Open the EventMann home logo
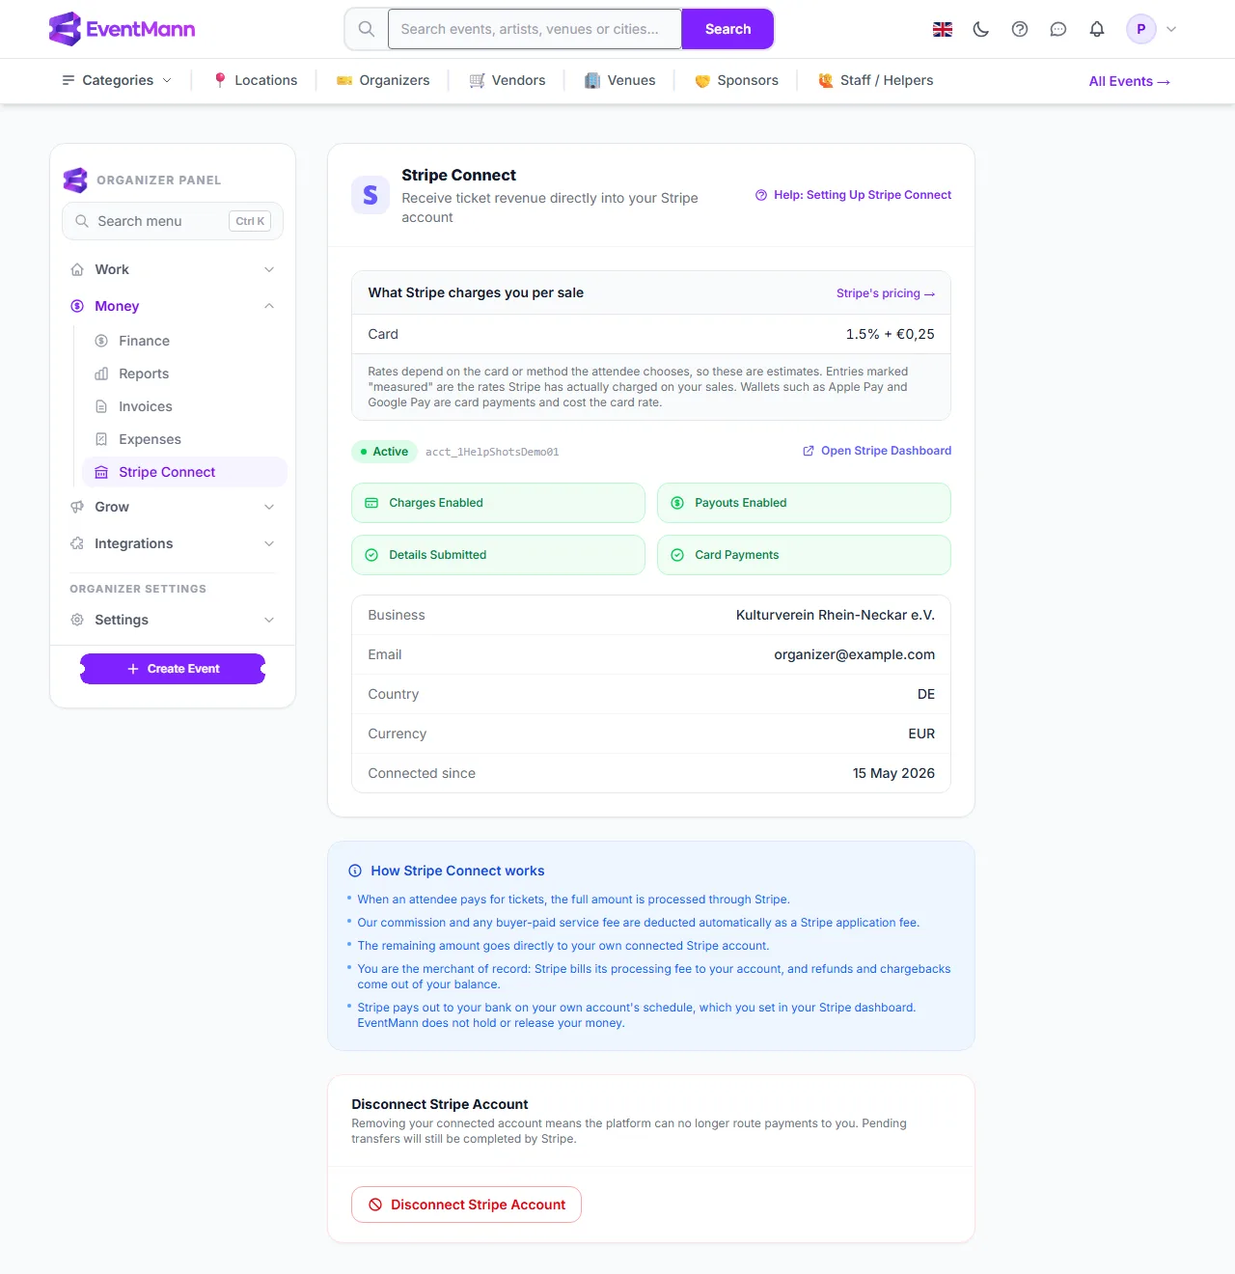This screenshot has width=1235, height=1274. pos(122,29)
